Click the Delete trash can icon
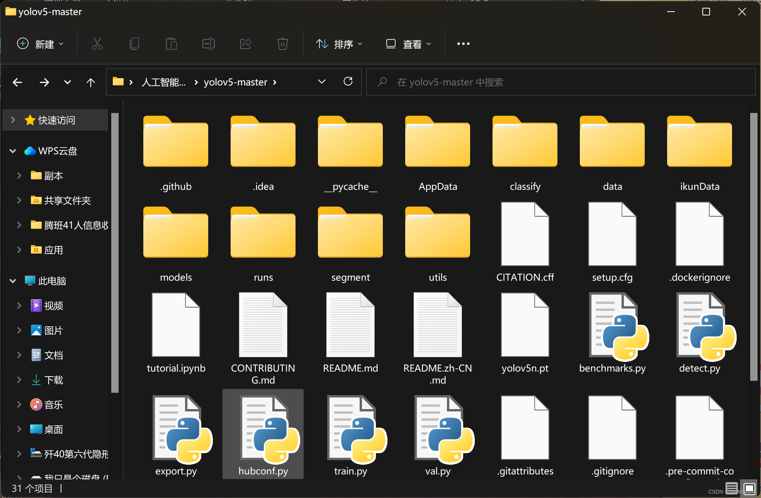 pyautogui.click(x=282, y=44)
